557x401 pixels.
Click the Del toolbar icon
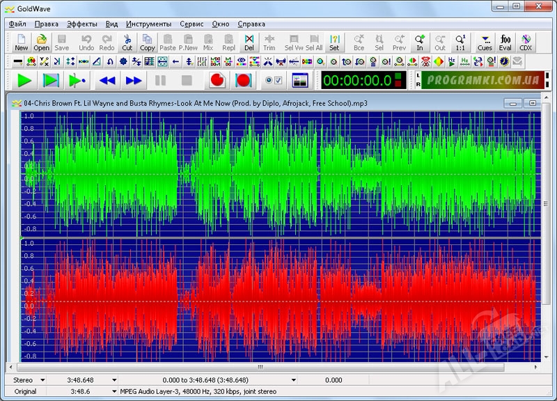(249, 42)
